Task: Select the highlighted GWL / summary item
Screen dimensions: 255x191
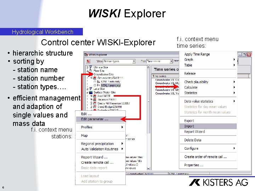Action: point(111,85)
